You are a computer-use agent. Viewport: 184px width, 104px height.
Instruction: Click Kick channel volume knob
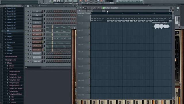[30, 11]
